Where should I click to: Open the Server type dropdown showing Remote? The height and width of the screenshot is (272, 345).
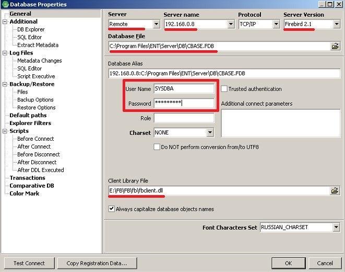[157, 24]
